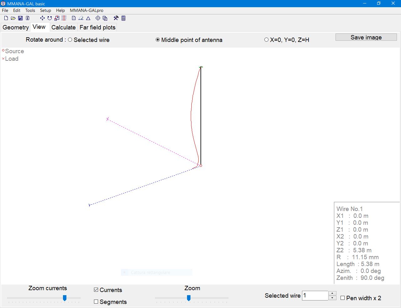
Task: Open the Edit menu
Action: pos(17,10)
